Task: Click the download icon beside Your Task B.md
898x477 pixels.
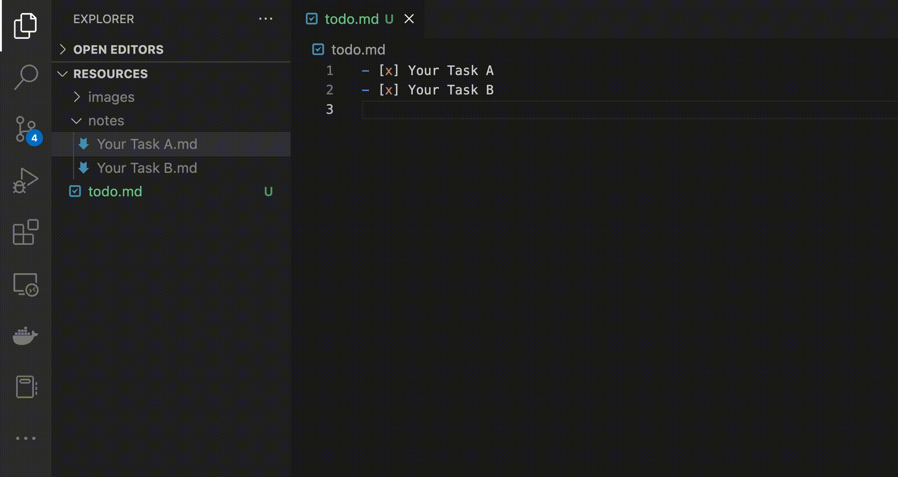Action: point(84,168)
